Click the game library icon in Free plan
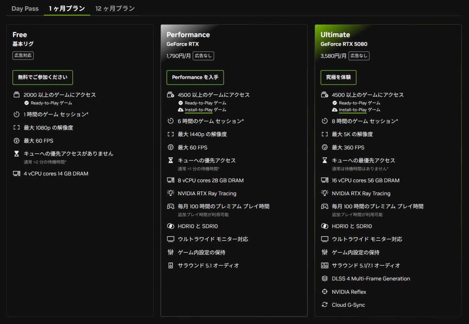 click(x=16, y=95)
